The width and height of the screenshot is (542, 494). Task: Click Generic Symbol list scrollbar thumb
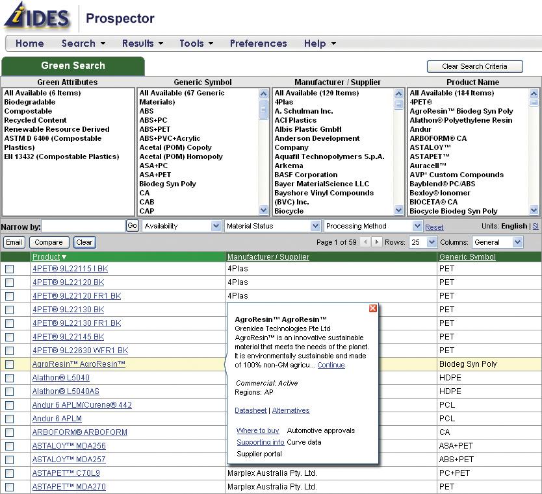263,109
